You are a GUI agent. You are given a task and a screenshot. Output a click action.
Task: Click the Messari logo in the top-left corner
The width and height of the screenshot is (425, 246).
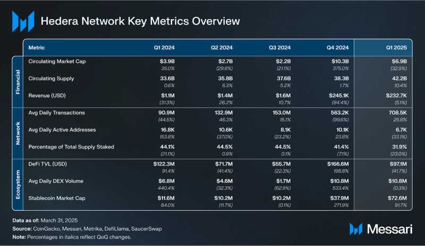(x=23, y=21)
